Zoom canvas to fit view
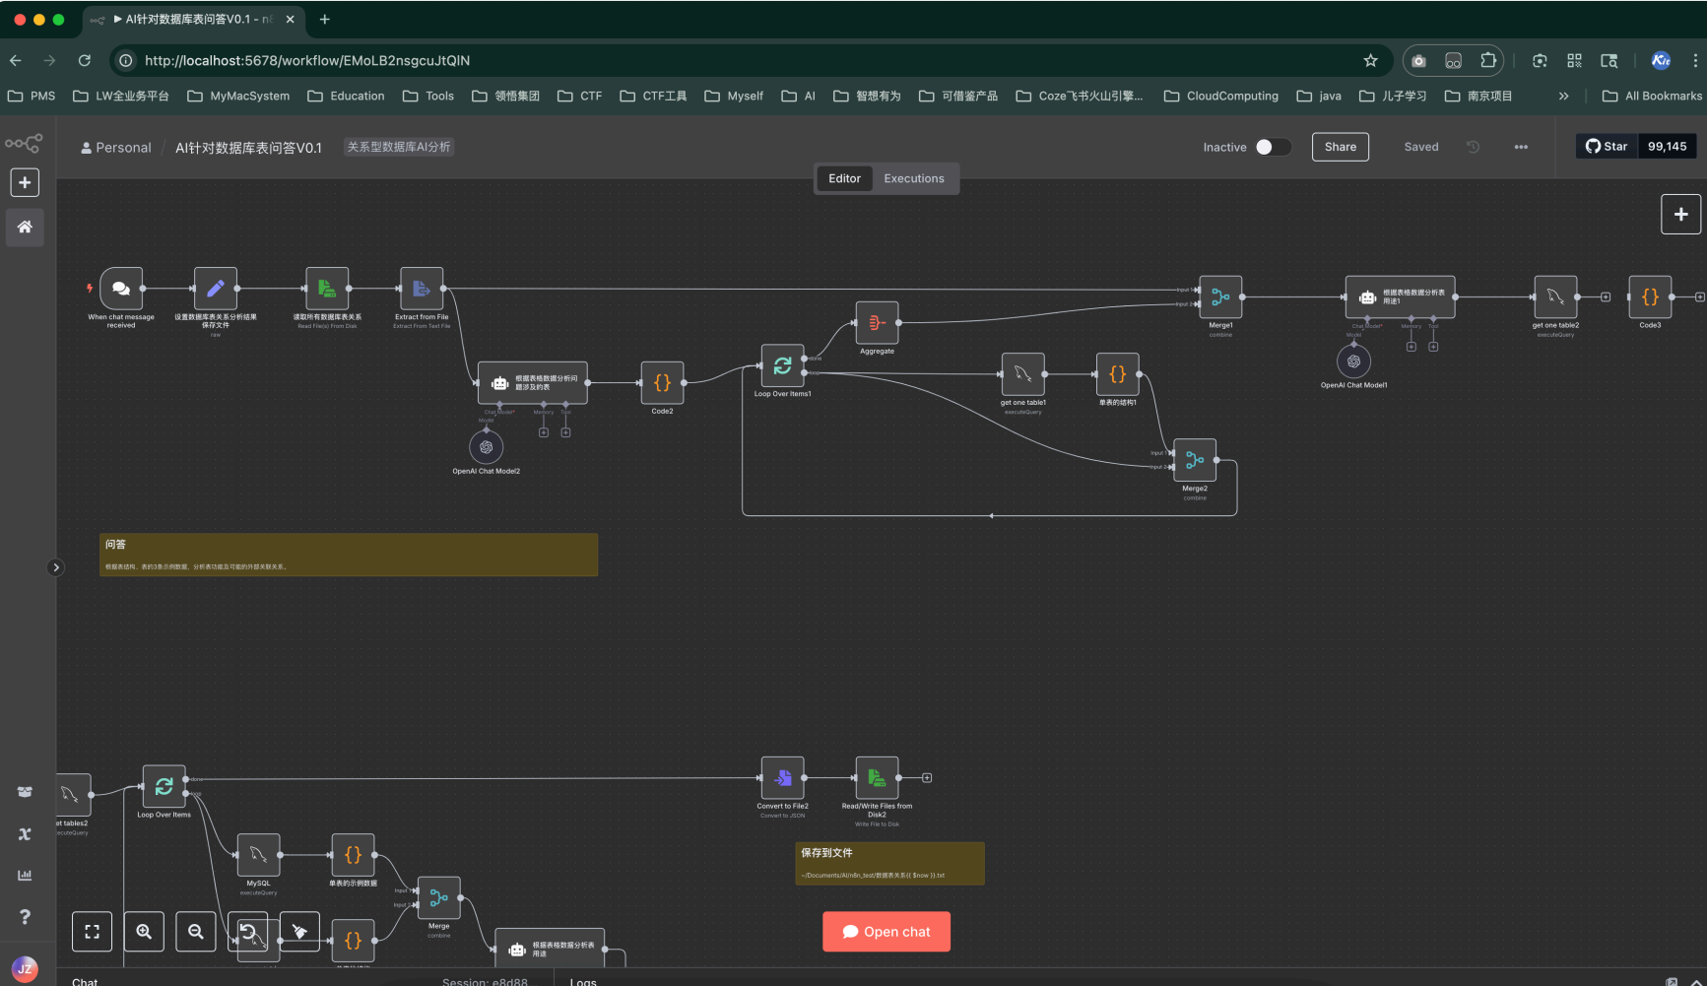 coord(92,931)
